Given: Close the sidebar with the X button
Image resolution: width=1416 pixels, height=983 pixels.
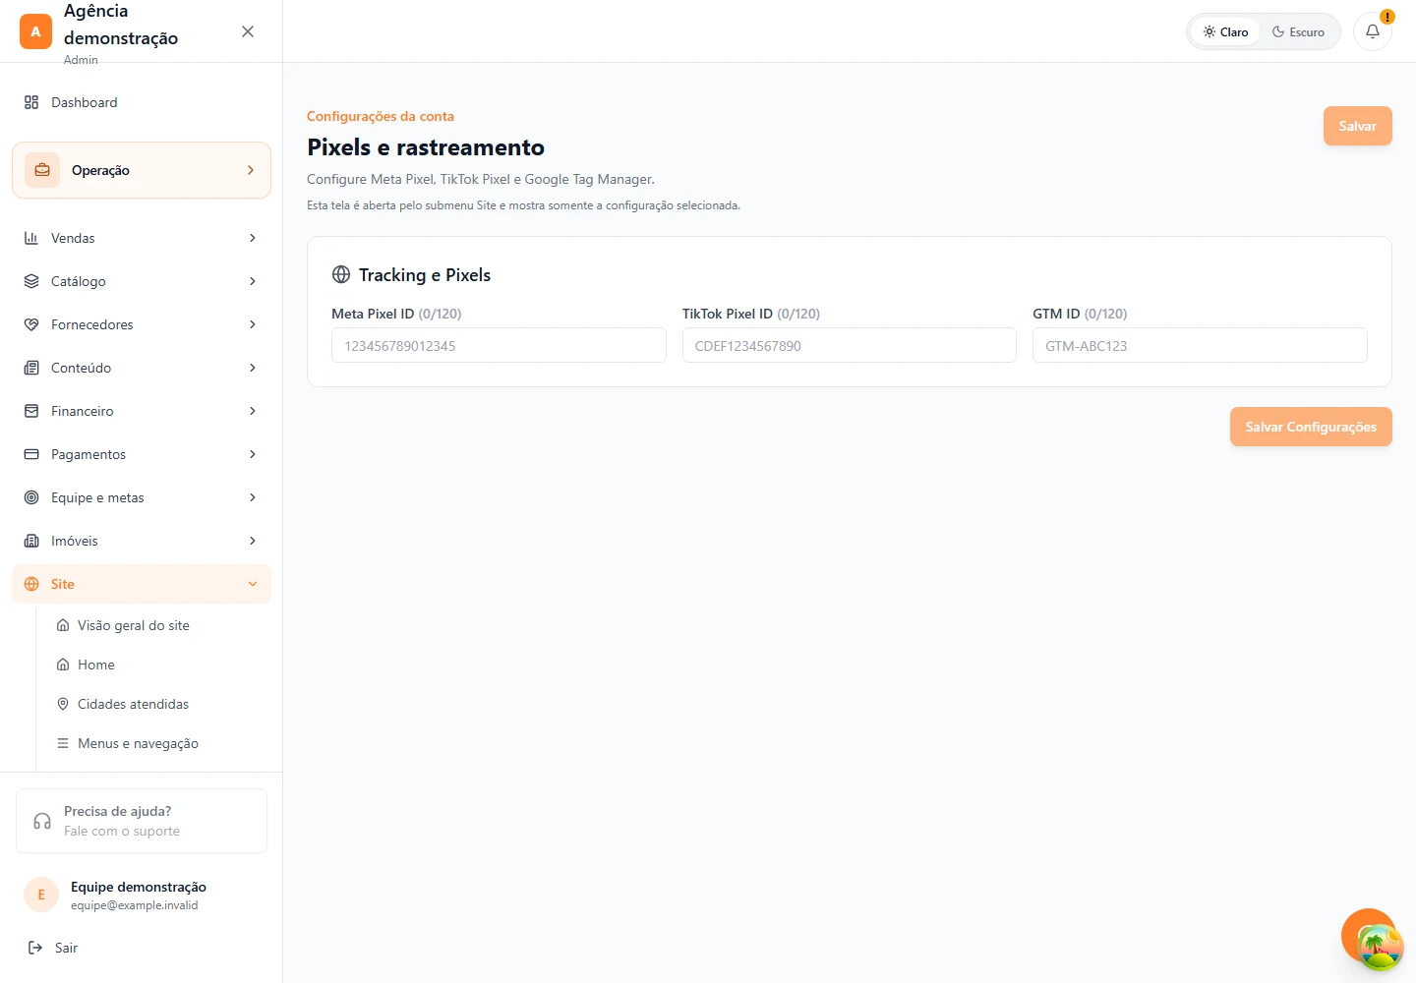Looking at the screenshot, I should coord(248,31).
